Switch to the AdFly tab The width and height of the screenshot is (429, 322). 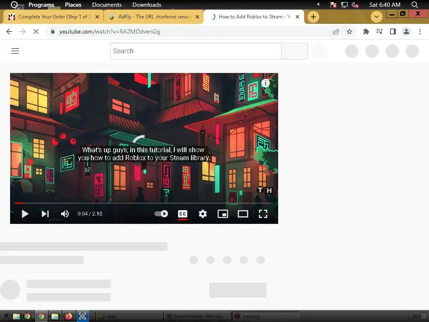pyautogui.click(x=153, y=17)
